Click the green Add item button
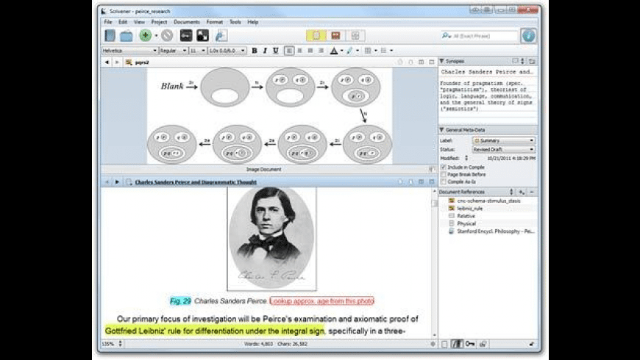640x360 pixels. [x=146, y=35]
